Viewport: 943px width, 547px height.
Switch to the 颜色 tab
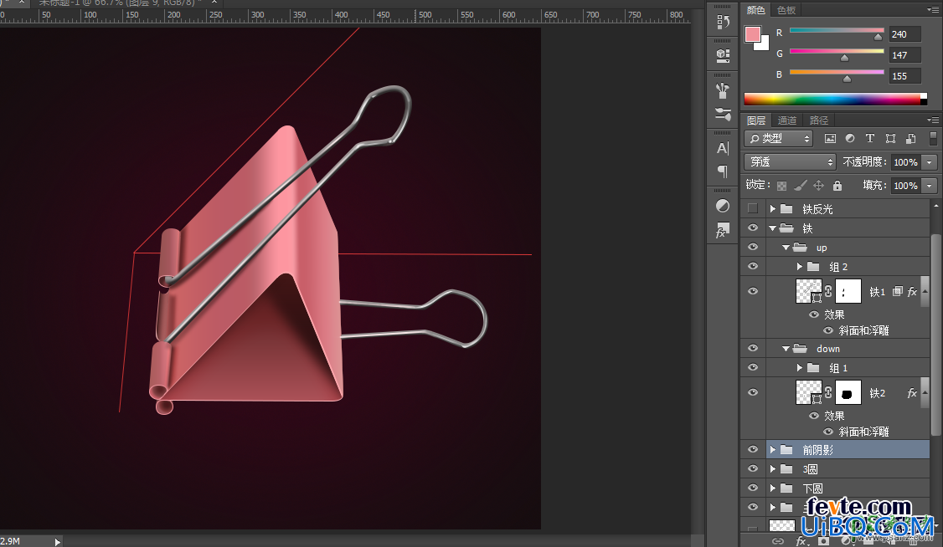point(756,10)
